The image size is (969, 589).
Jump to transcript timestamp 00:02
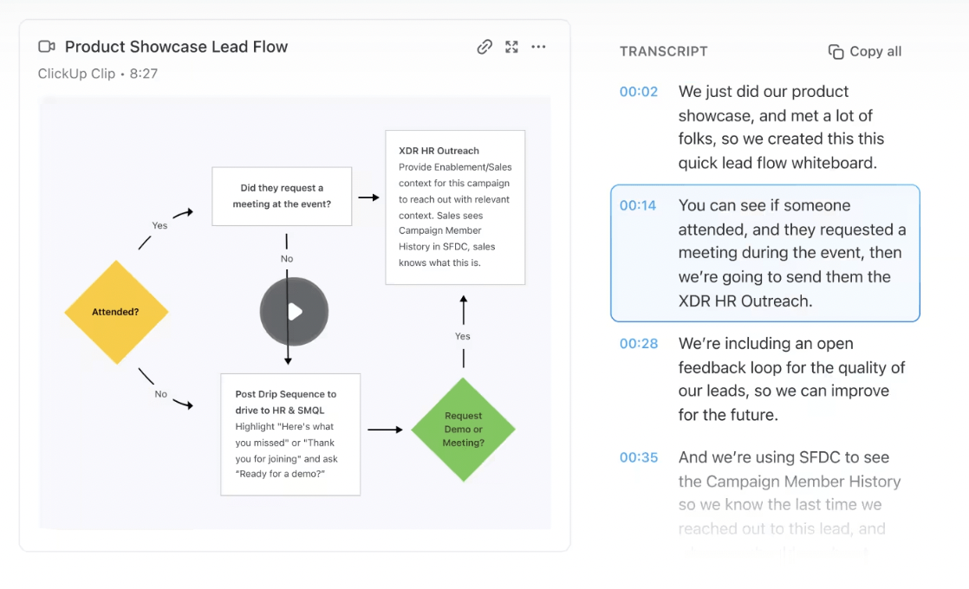pos(639,91)
